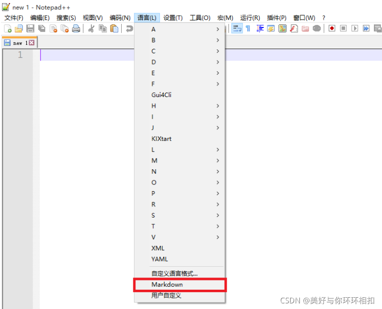The width and height of the screenshot is (382, 309).
Task: Expand the E languages submenu
Action: (180, 73)
